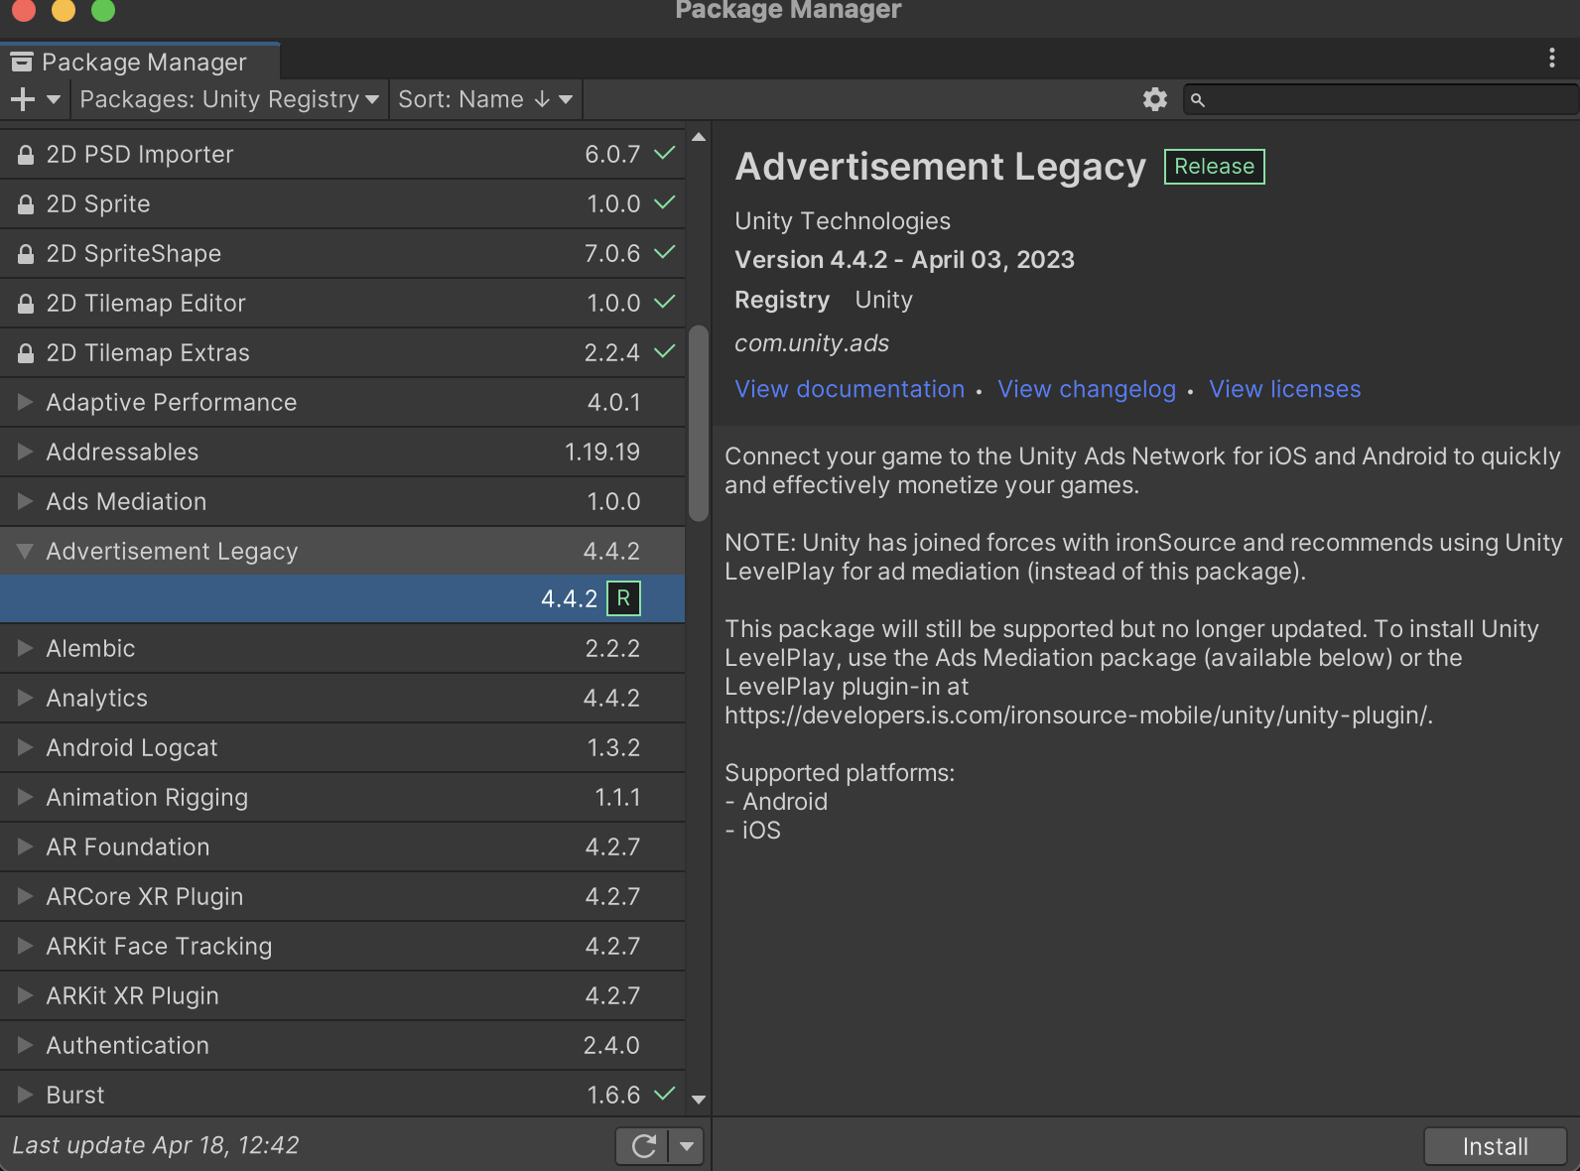Screen dimensions: 1580x1171
Task: Open the View changelog link
Action: pos(1087,389)
